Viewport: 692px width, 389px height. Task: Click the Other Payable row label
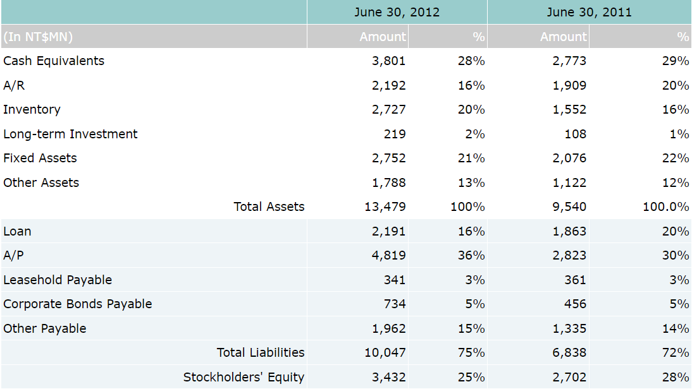(x=44, y=328)
